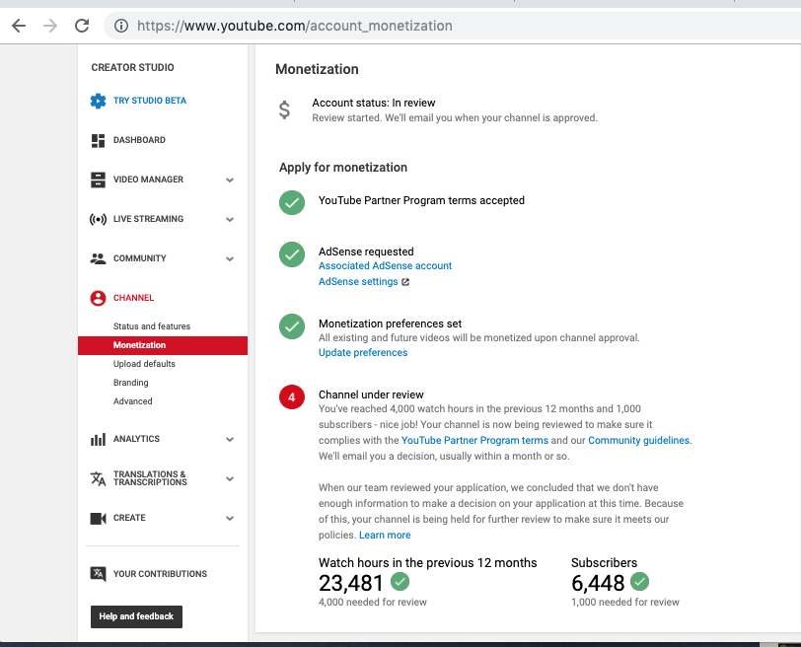The height and width of the screenshot is (647, 801).
Task: Click 'Account status: In review' text
Action: (374, 103)
